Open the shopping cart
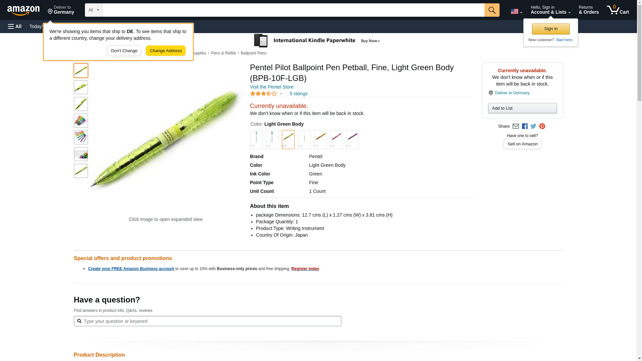642x361 pixels. 618,10
